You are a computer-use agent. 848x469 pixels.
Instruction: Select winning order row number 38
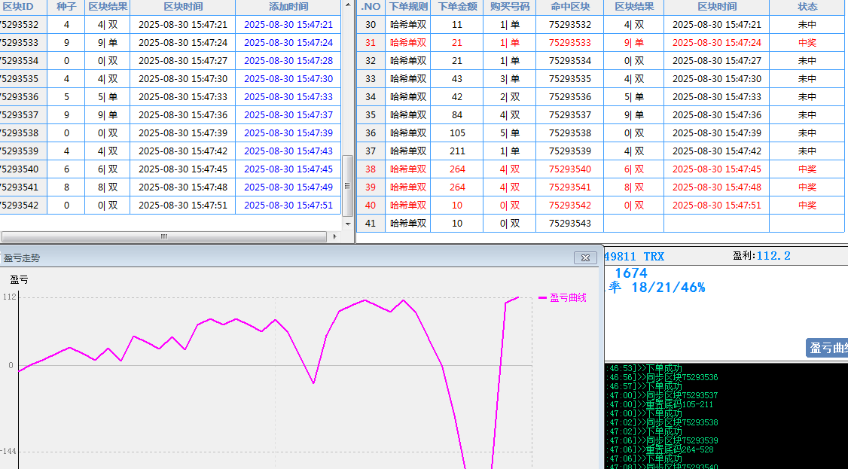[x=370, y=169]
